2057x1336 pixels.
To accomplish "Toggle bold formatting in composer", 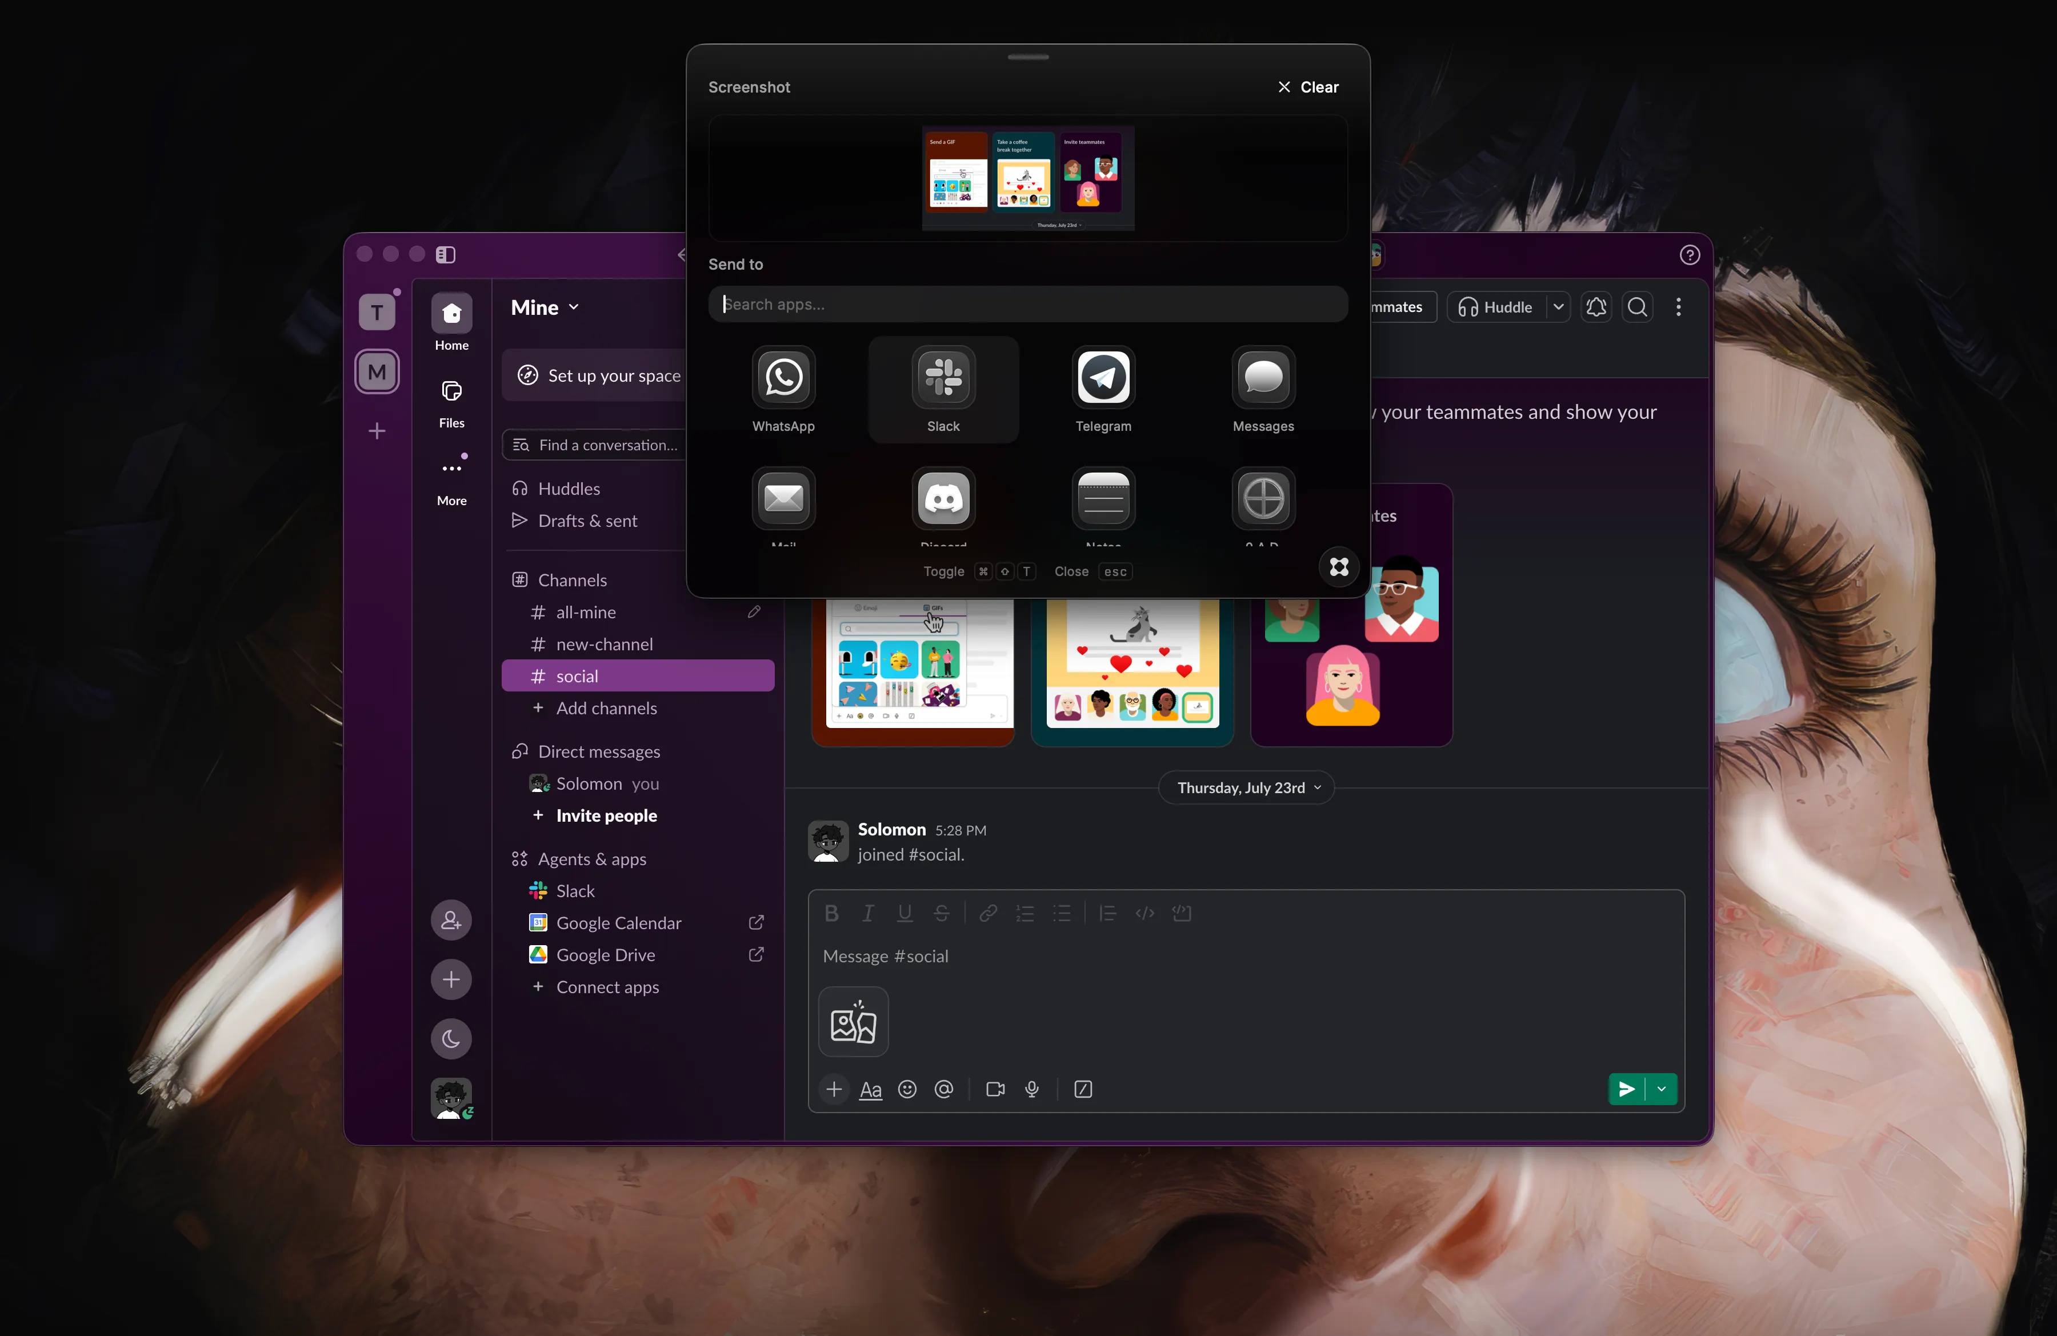I will tap(831, 913).
